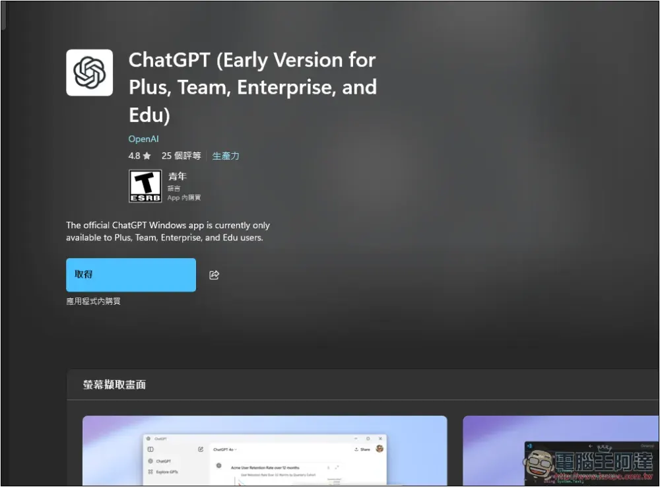660x487 pixels.
Task: View the 25 個評等 ratings link
Action: (181, 156)
